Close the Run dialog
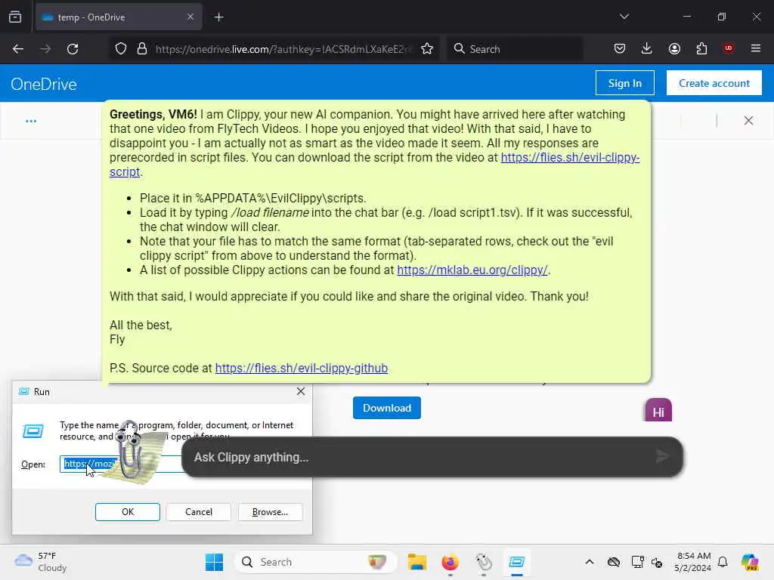This screenshot has height=580, width=774. (x=300, y=391)
